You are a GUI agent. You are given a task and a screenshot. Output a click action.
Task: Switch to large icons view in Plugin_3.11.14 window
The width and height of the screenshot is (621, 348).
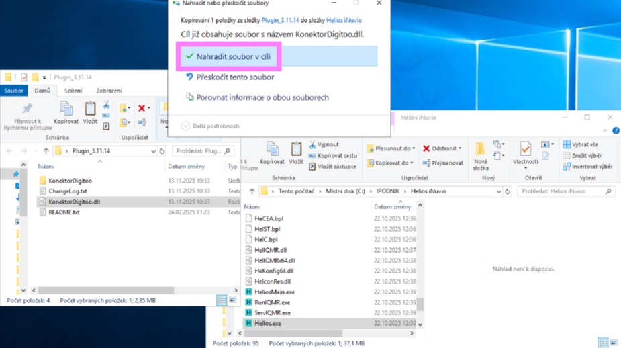pyautogui.click(x=233, y=300)
